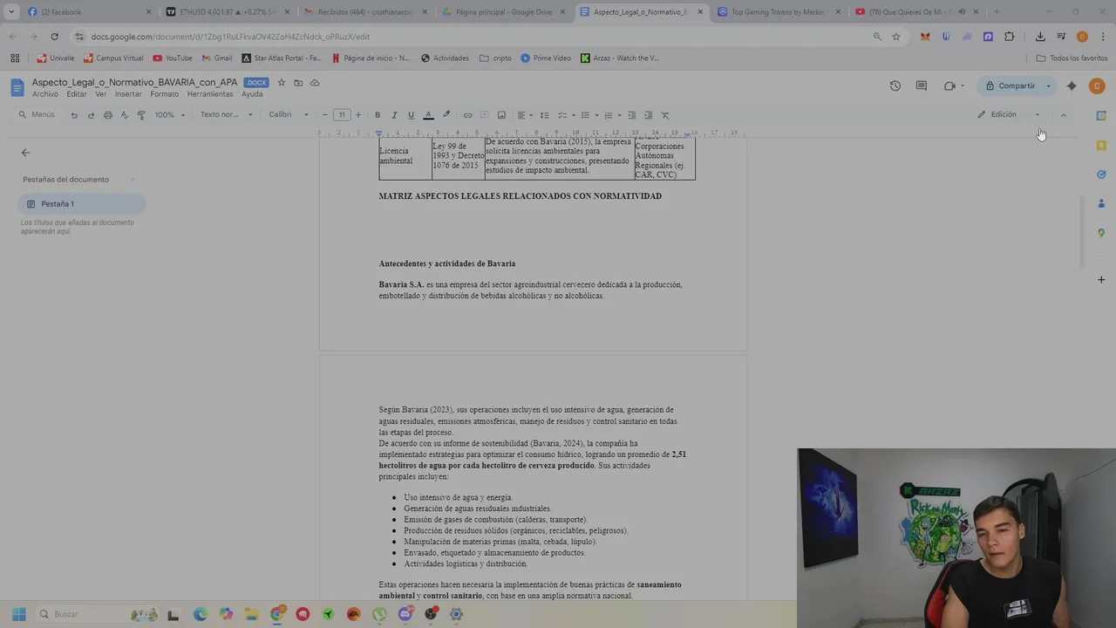Open the Insertar menu
Viewport: 1116px width, 628px height.
point(128,94)
